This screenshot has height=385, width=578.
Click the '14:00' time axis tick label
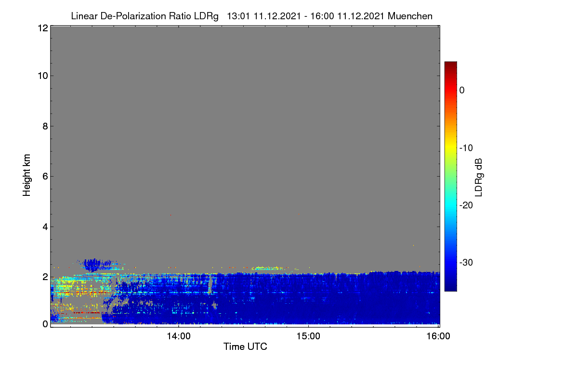(x=179, y=336)
